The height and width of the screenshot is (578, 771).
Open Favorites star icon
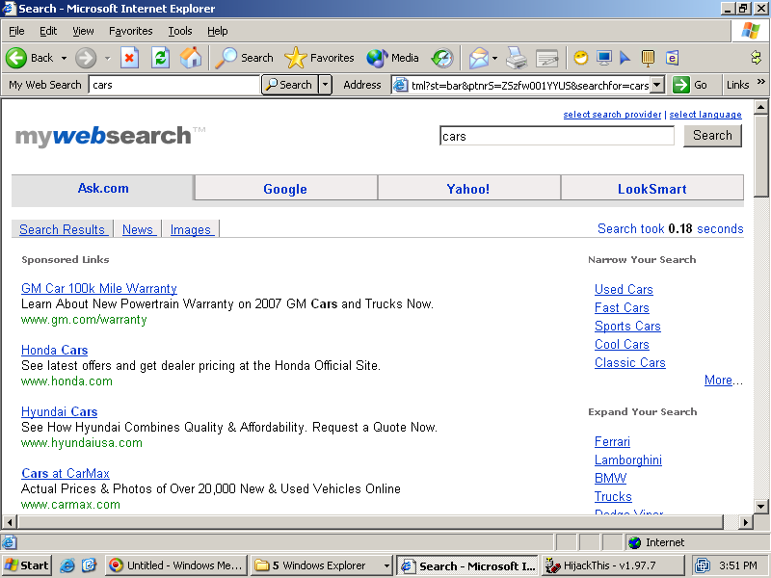click(x=296, y=58)
